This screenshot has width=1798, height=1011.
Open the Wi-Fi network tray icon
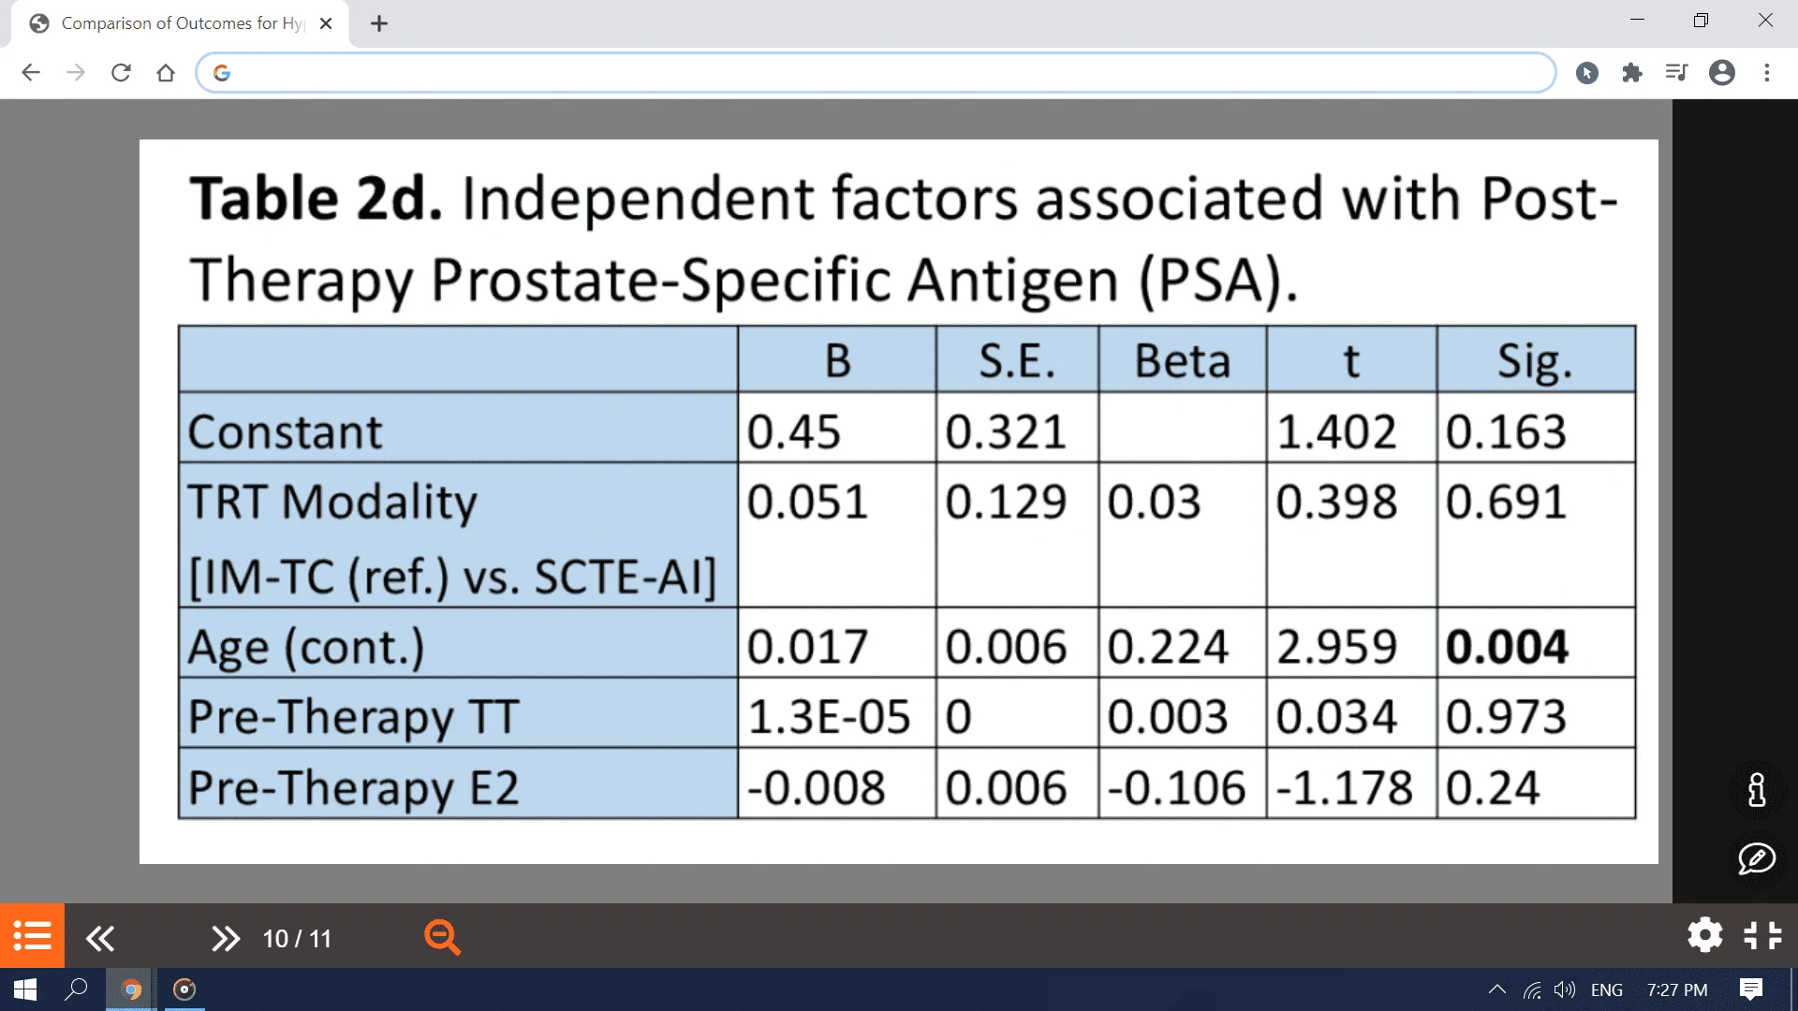(1532, 989)
